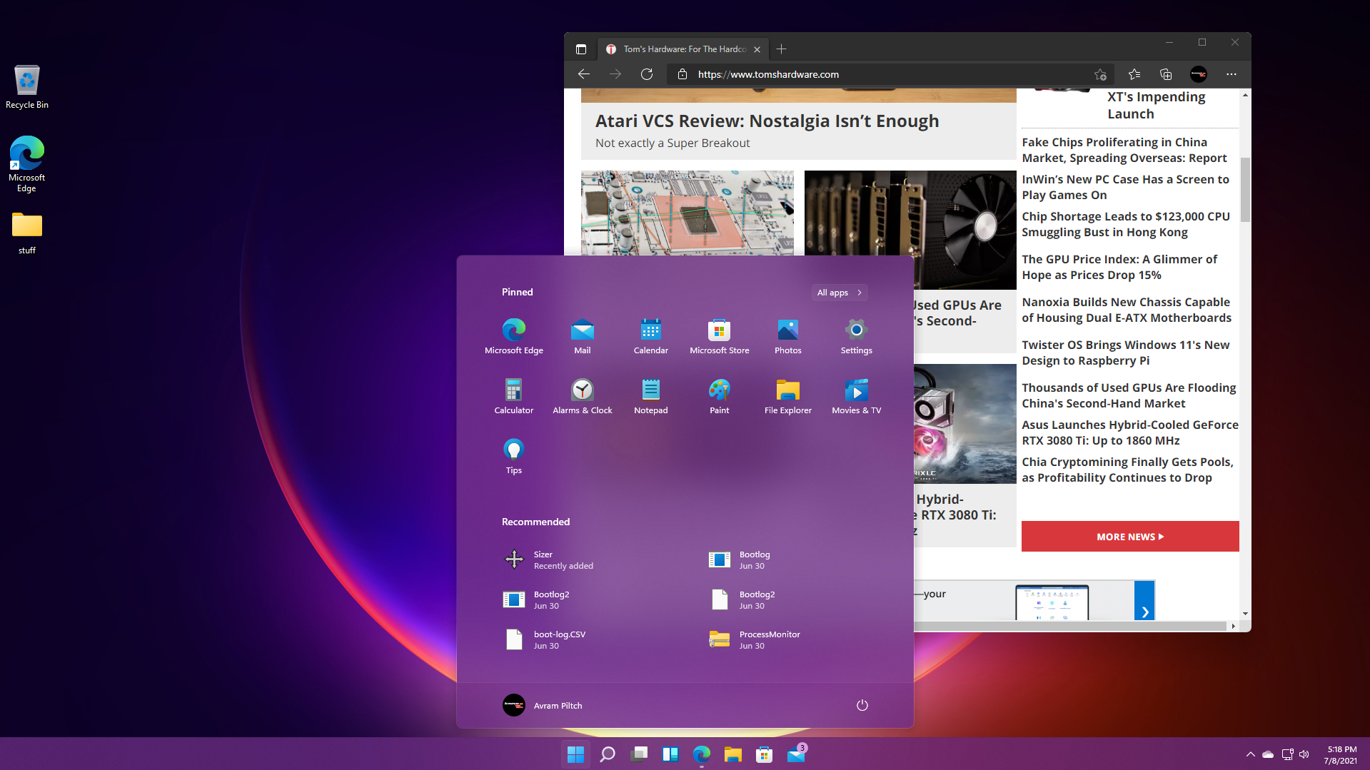The height and width of the screenshot is (770, 1370).
Task: Expand hidden icons in the system tray
Action: tap(1251, 754)
